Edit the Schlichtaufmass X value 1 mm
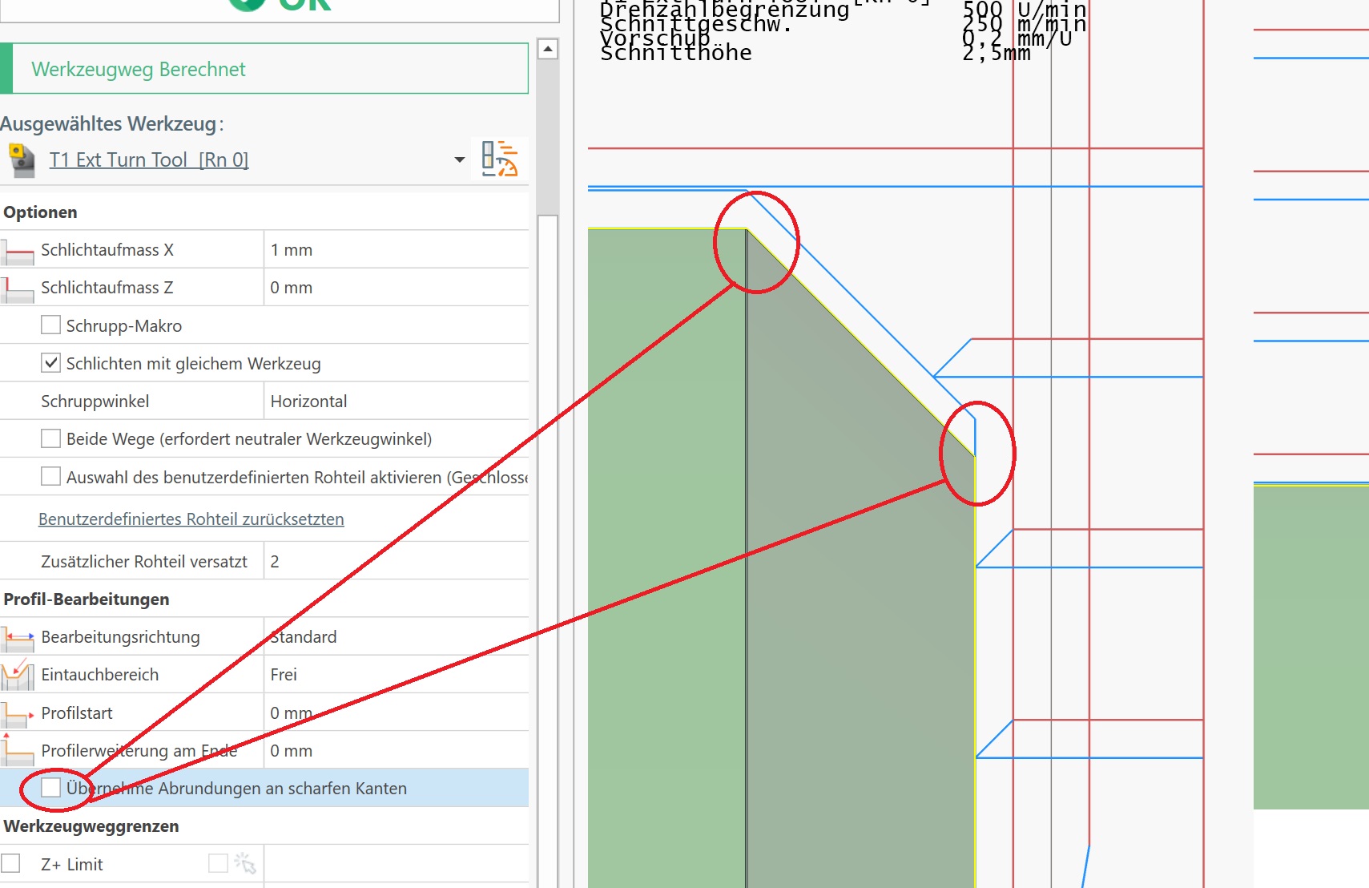Viewport: 1369px width, 888px height. pos(396,250)
